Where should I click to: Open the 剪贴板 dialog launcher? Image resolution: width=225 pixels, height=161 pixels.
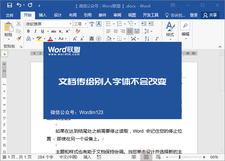(x=21, y=47)
